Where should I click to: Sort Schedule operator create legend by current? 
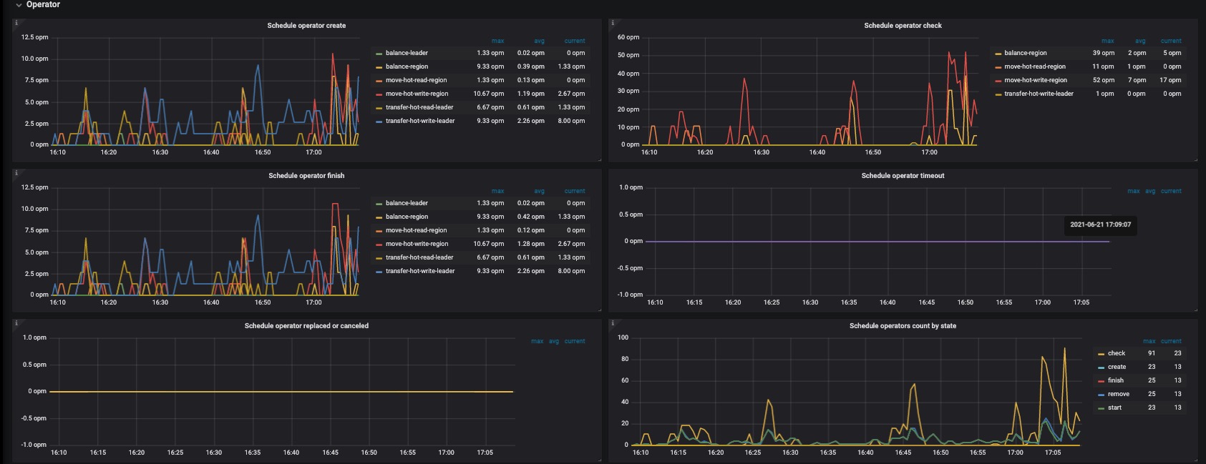tap(574, 41)
